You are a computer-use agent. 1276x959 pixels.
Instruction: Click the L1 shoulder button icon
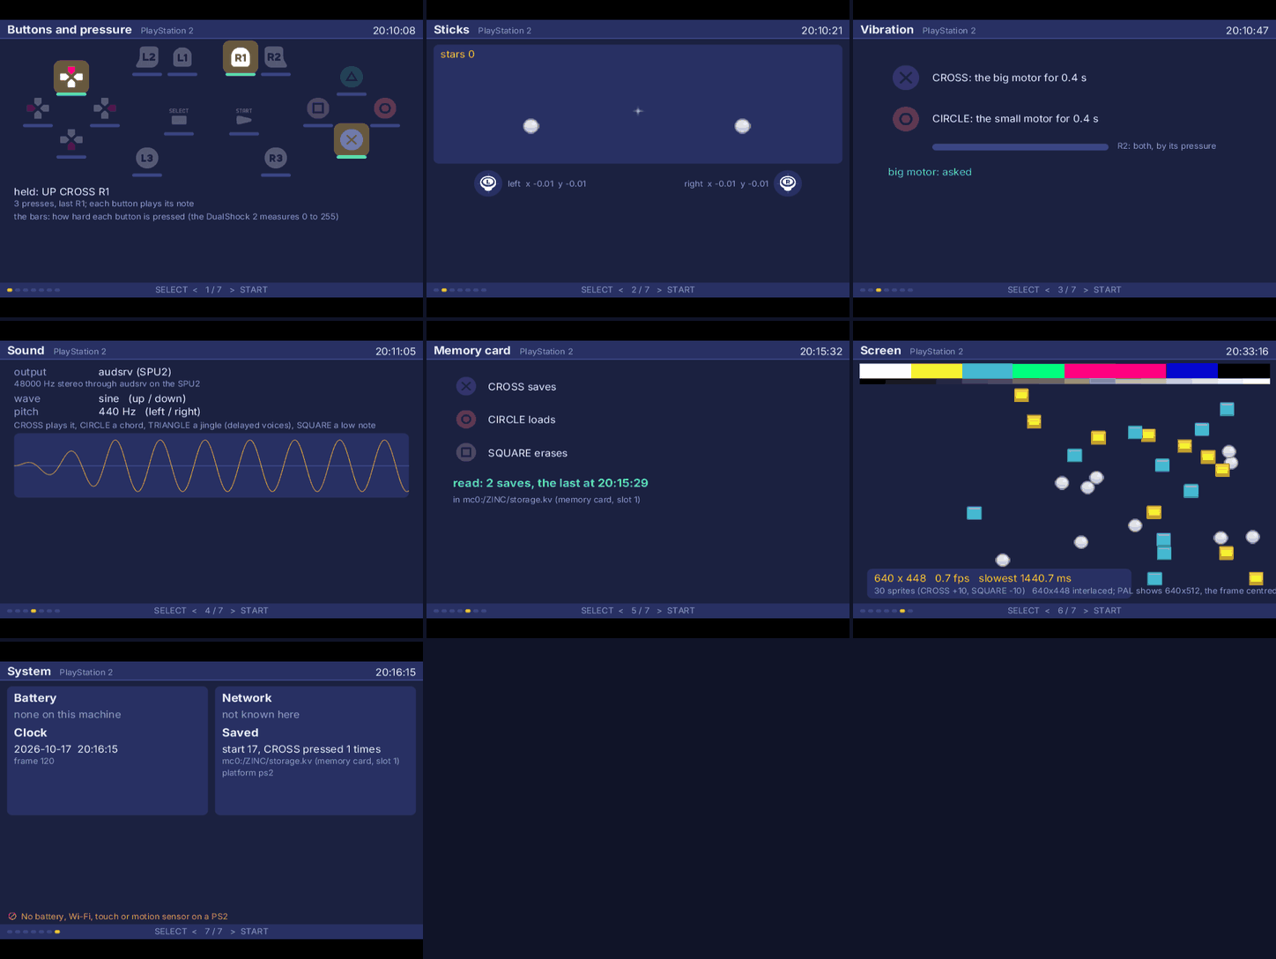tap(182, 57)
